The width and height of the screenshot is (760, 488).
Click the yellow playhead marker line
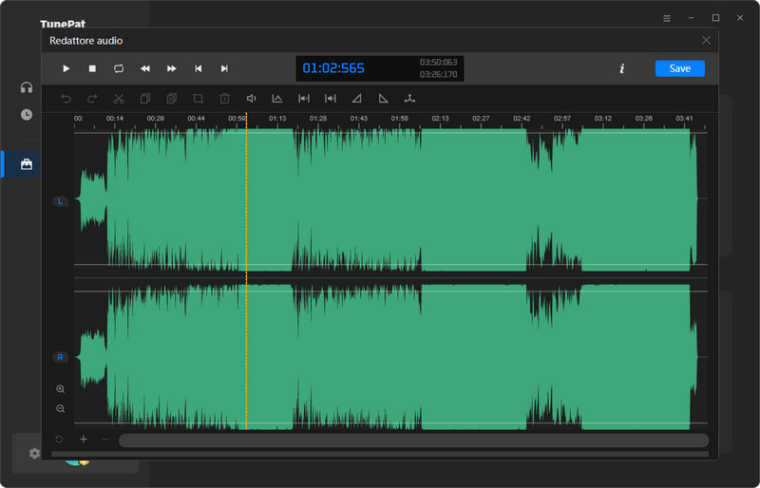[246, 272]
